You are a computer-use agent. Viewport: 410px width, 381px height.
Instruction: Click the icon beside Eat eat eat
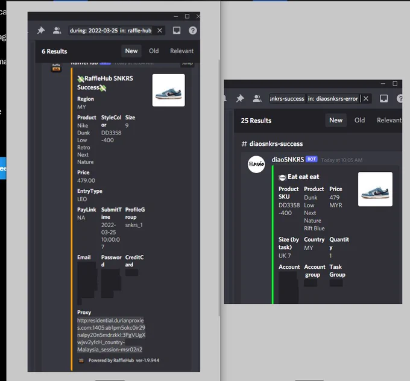282,178
